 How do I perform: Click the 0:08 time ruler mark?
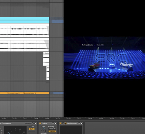(x=4, y=118)
